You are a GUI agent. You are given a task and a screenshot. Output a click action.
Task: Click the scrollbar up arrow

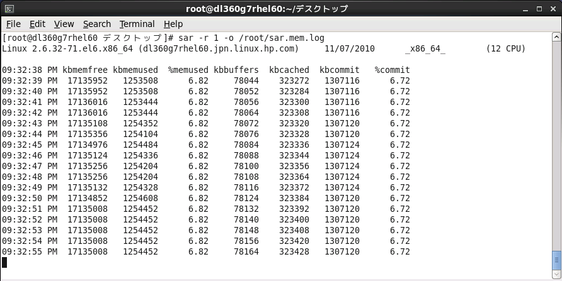pyautogui.click(x=556, y=37)
